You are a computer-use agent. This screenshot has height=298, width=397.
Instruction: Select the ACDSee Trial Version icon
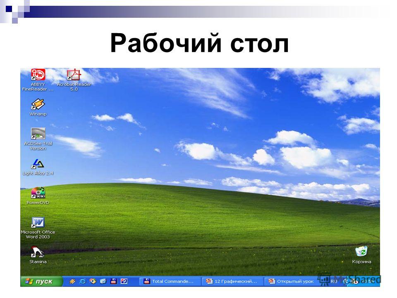(38, 139)
